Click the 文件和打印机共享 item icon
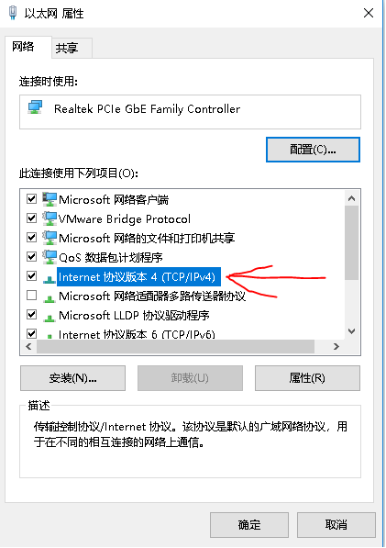This screenshot has width=386, height=548. [50, 238]
